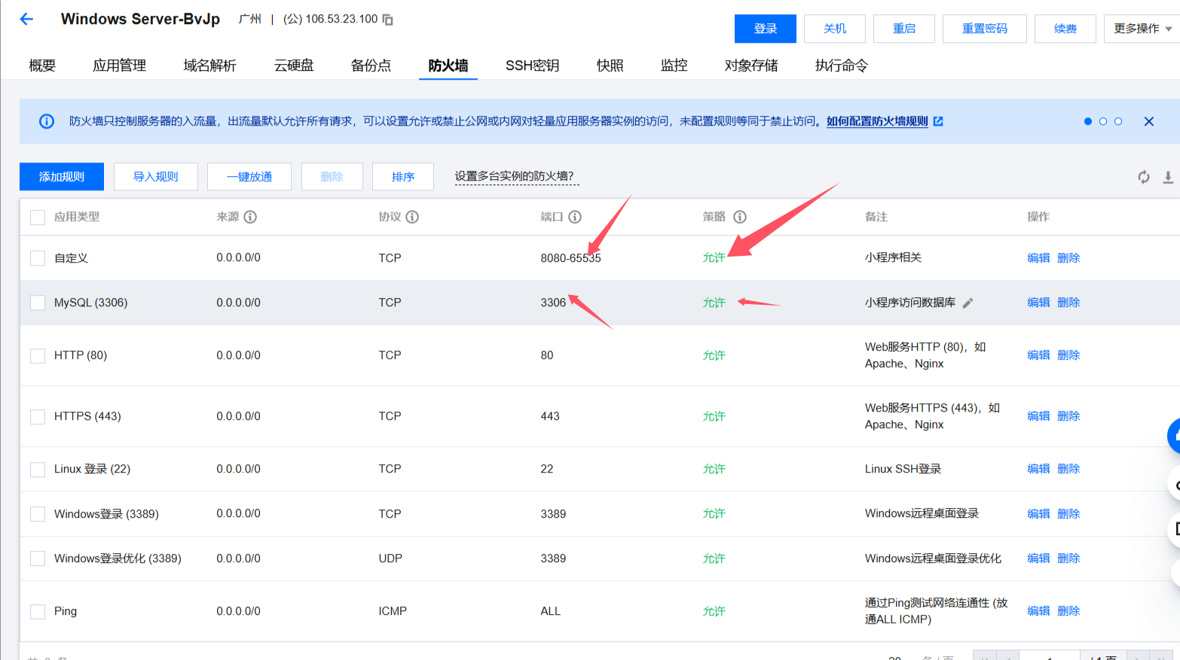Edit the 自定义 8080-65535 rule
Screen dimensions: 1180x660
click(x=1038, y=258)
